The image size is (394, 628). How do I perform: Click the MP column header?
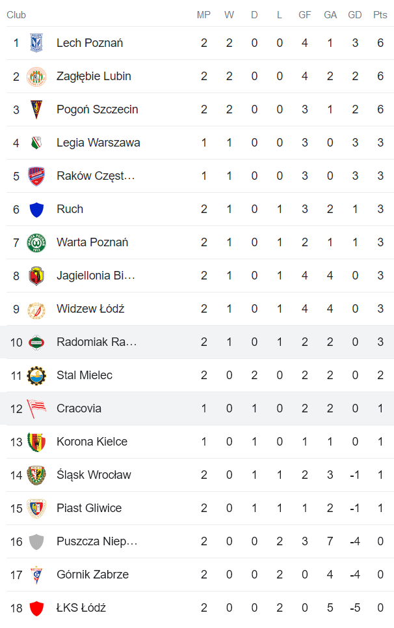(x=204, y=14)
